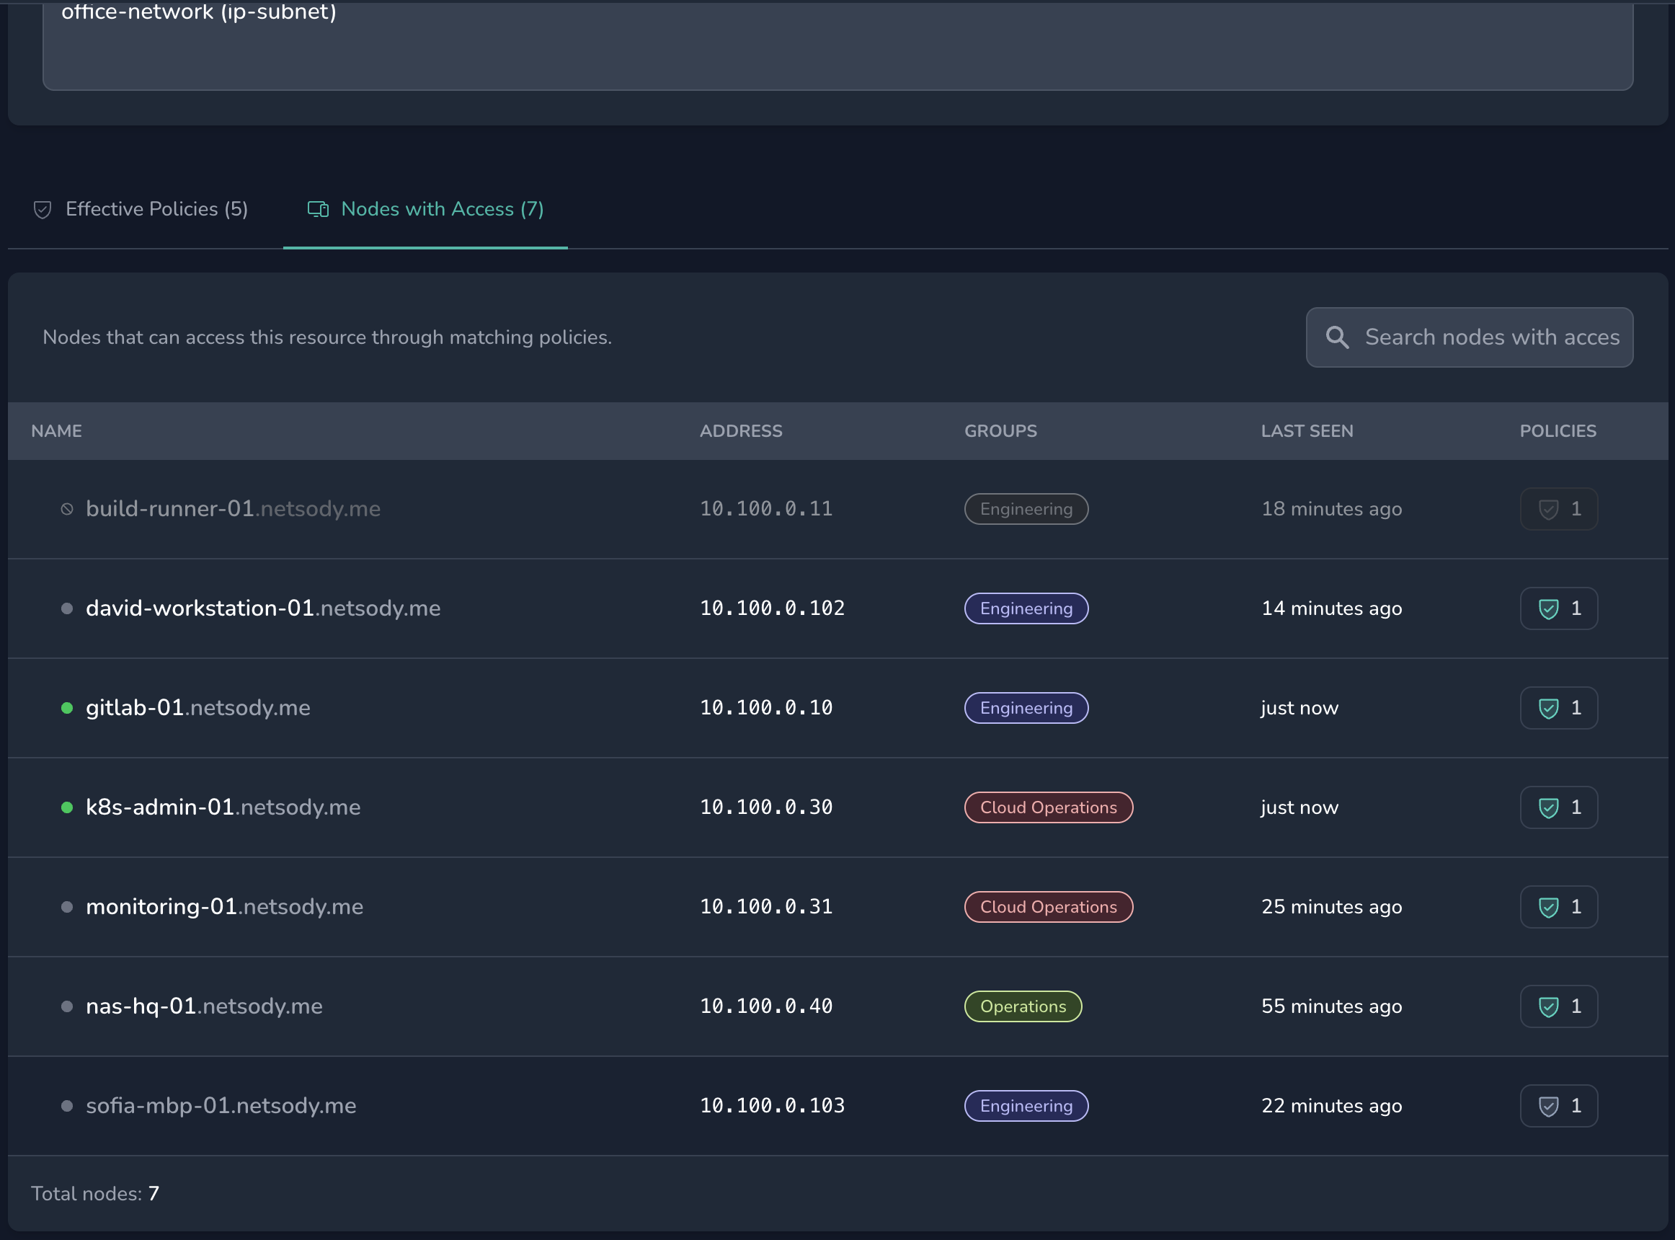Screen dimensions: 1675x1240
Task: Click 'just now' in gitlab-01 row
Action: point(1299,708)
